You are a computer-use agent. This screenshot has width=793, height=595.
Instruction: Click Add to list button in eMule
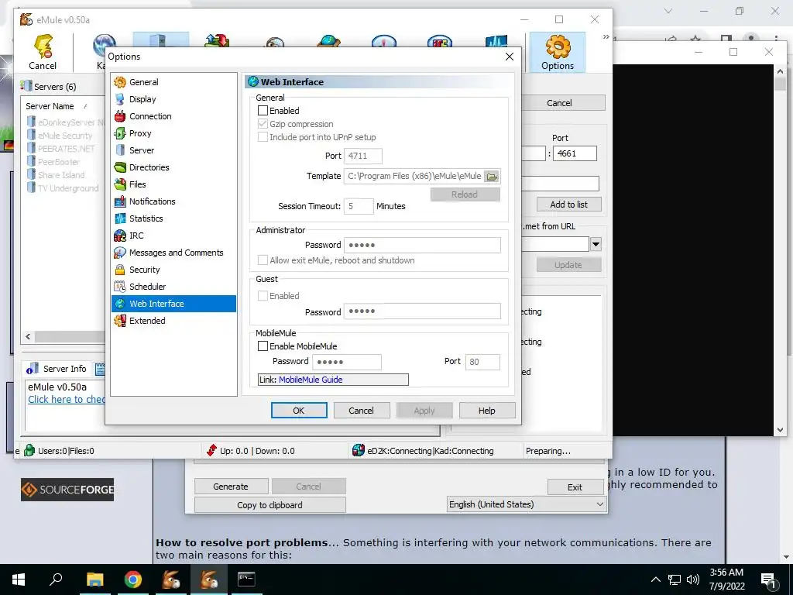click(x=569, y=205)
